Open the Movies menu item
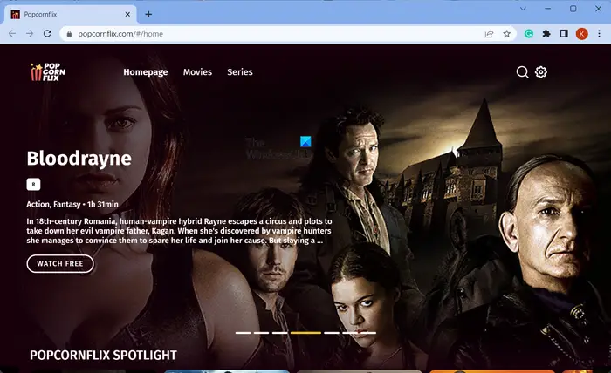Image resolution: width=611 pixels, height=373 pixels. pos(197,72)
